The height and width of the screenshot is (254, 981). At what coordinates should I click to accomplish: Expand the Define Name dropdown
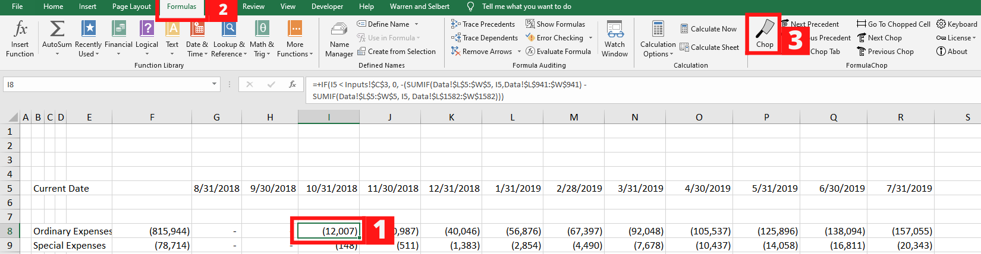416,24
